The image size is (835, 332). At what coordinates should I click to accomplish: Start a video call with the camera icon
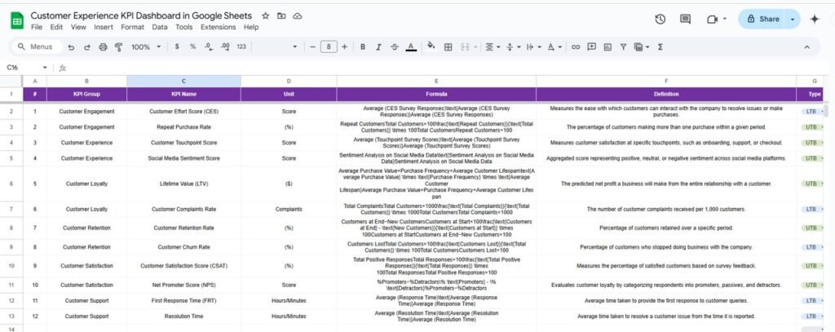[712, 20]
